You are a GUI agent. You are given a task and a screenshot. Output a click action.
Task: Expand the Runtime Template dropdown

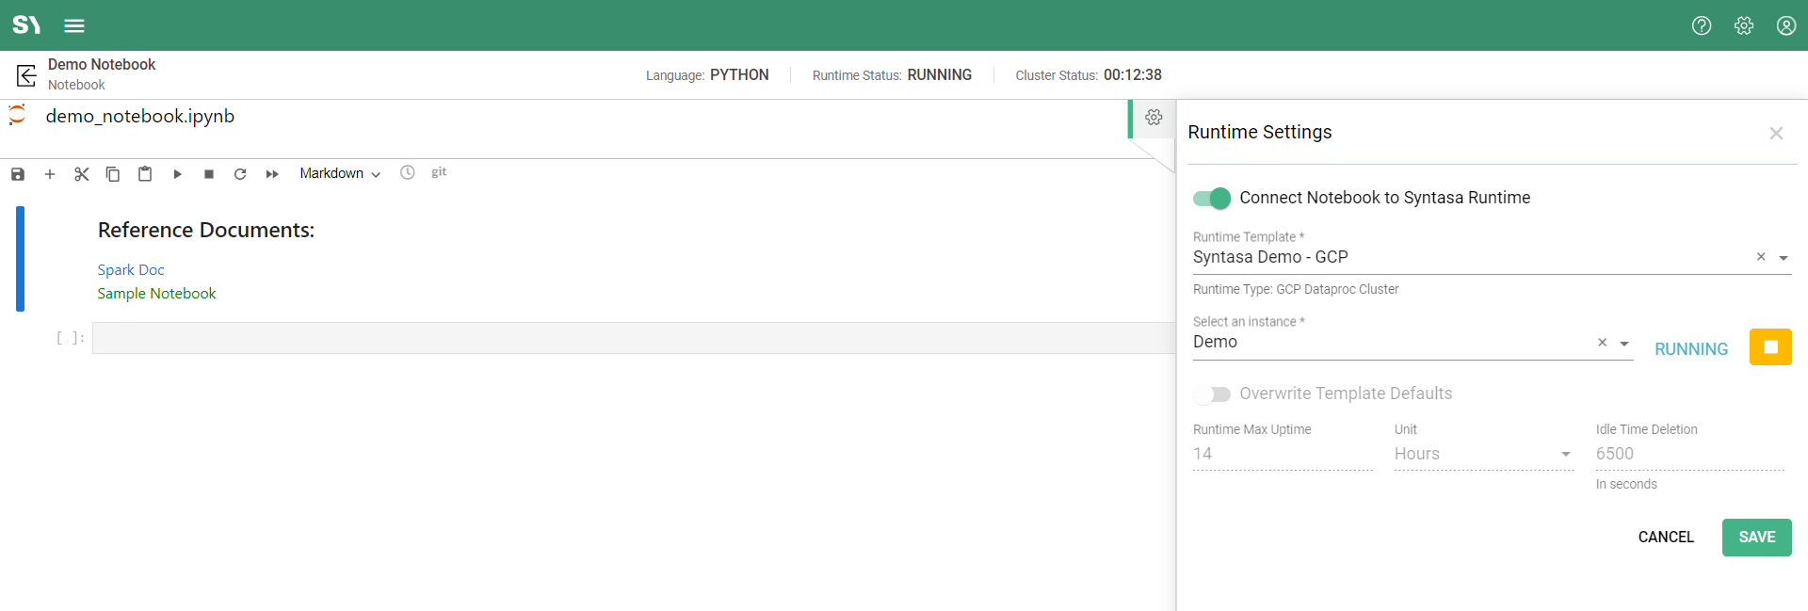coord(1783,258)
